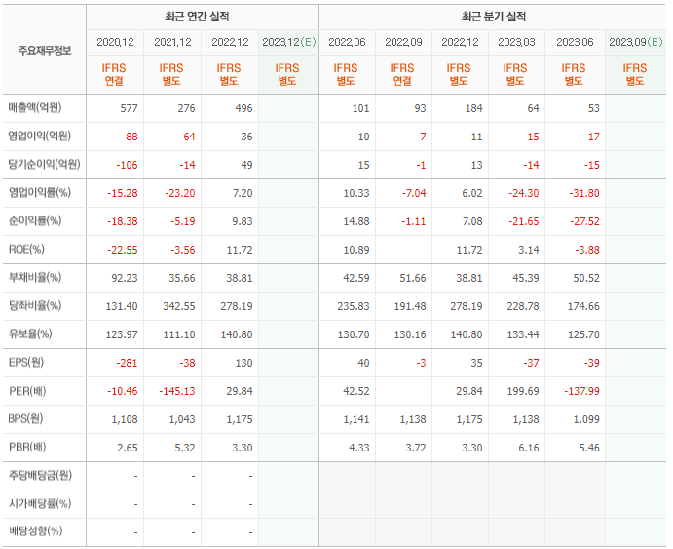The height and width of the screenshot is (549, 673).
Task: Select reserve ratio value 123.97
Action: (122, 334)
